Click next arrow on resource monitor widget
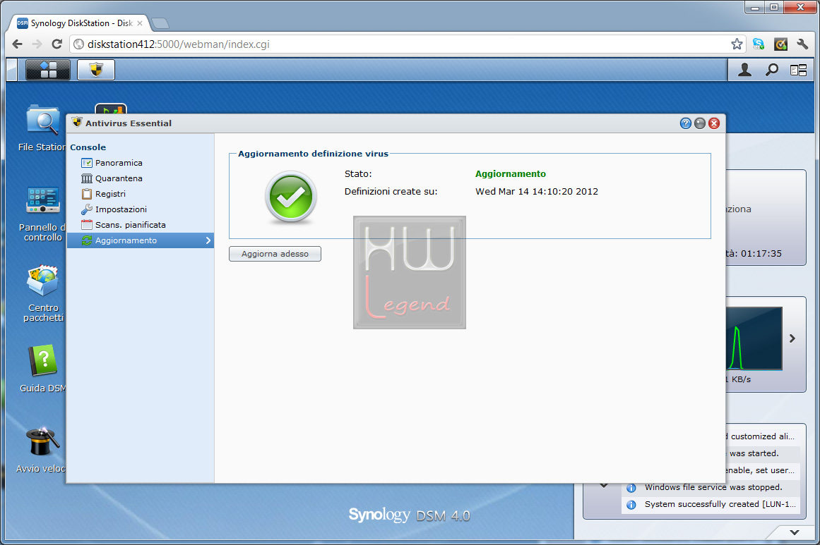820x545 pixels. click(792, 338)
